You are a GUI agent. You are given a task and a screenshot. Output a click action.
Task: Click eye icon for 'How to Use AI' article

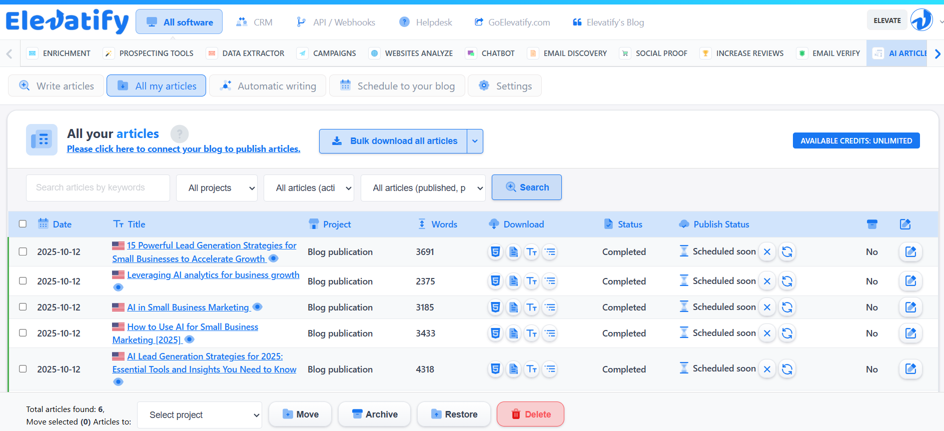[x=189, y=339]
